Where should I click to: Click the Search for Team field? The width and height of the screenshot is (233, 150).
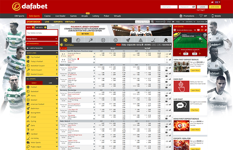142,22
